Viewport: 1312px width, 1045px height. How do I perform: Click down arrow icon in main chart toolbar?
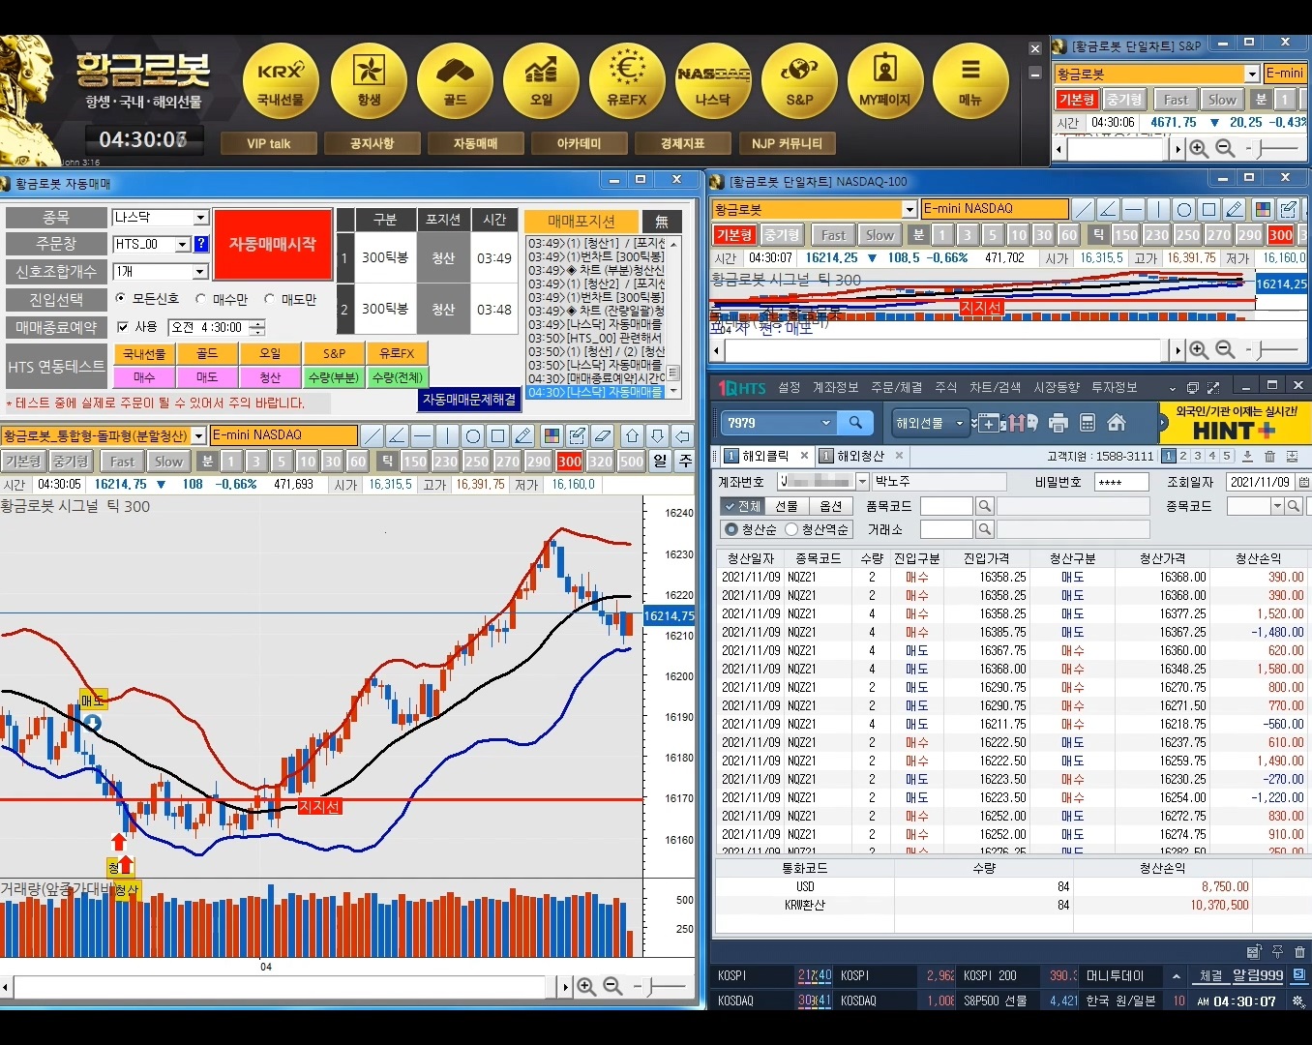click(657, 435)
